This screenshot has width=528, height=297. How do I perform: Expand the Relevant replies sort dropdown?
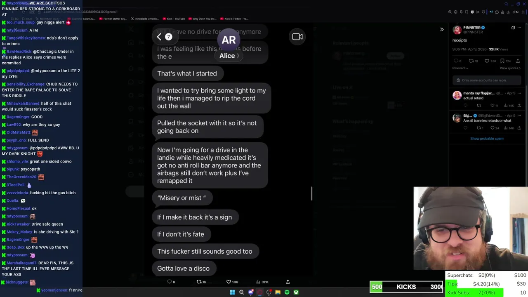460,68
